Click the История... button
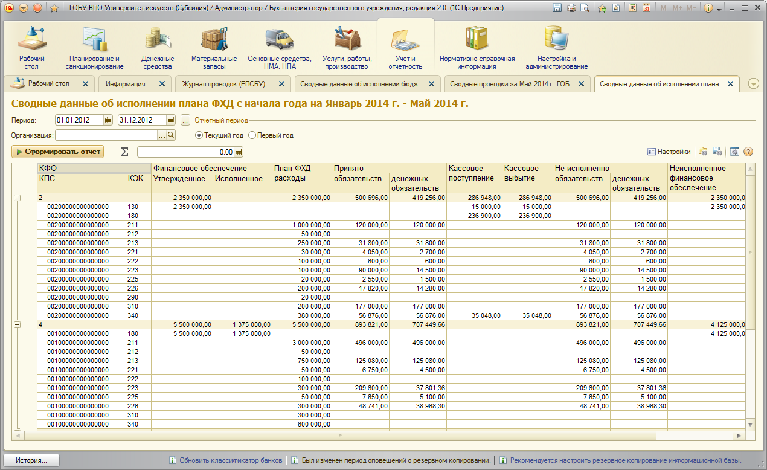Image resolution: width=767 pixels, height=470 pixels. pyautogui.click(x=31, y=460)
